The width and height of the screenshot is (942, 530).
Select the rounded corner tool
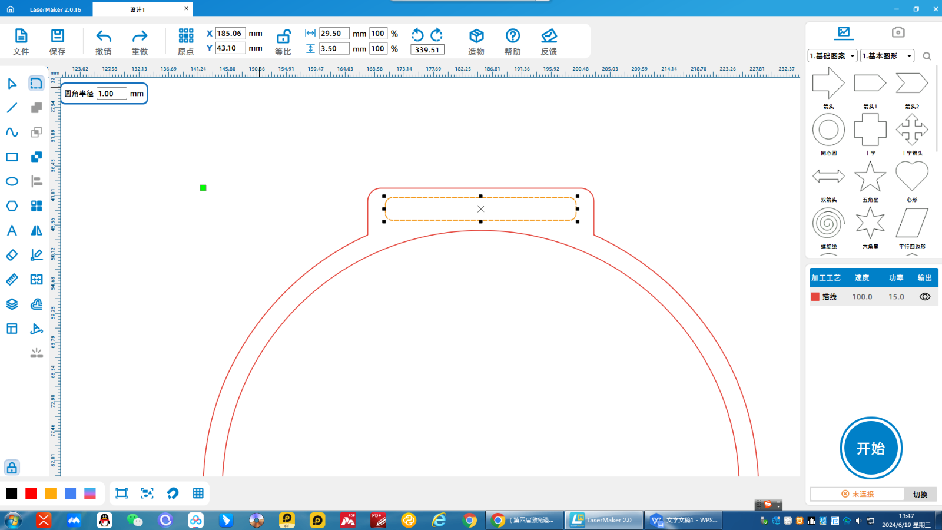pyautogui.click(x=36, y=84)
